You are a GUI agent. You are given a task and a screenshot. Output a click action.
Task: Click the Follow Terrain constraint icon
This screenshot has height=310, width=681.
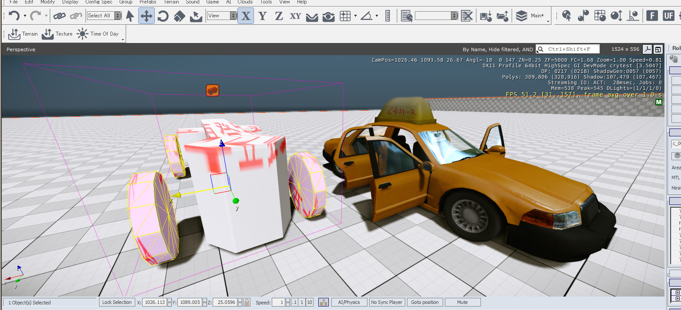[312, 16]
